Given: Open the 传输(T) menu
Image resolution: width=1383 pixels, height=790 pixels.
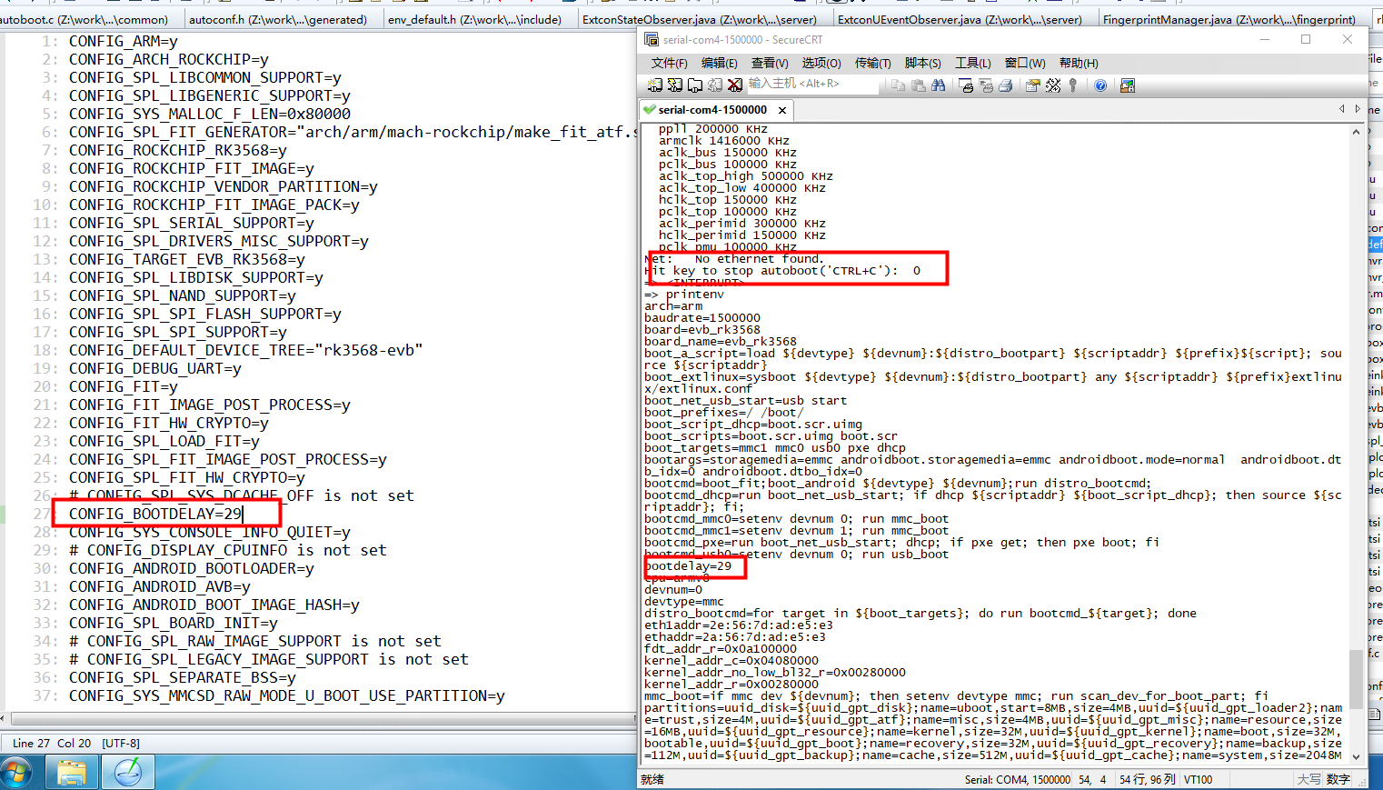Looking at the screenshot, I should pyautogui.click(x=872, y=63).
